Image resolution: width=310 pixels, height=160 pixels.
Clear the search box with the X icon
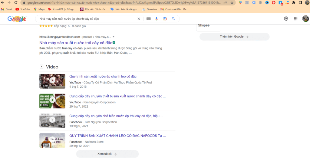(x=139, y=19)
